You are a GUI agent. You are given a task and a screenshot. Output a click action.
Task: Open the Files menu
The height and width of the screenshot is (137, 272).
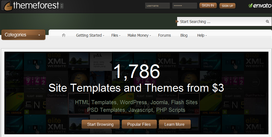(116, 35)
